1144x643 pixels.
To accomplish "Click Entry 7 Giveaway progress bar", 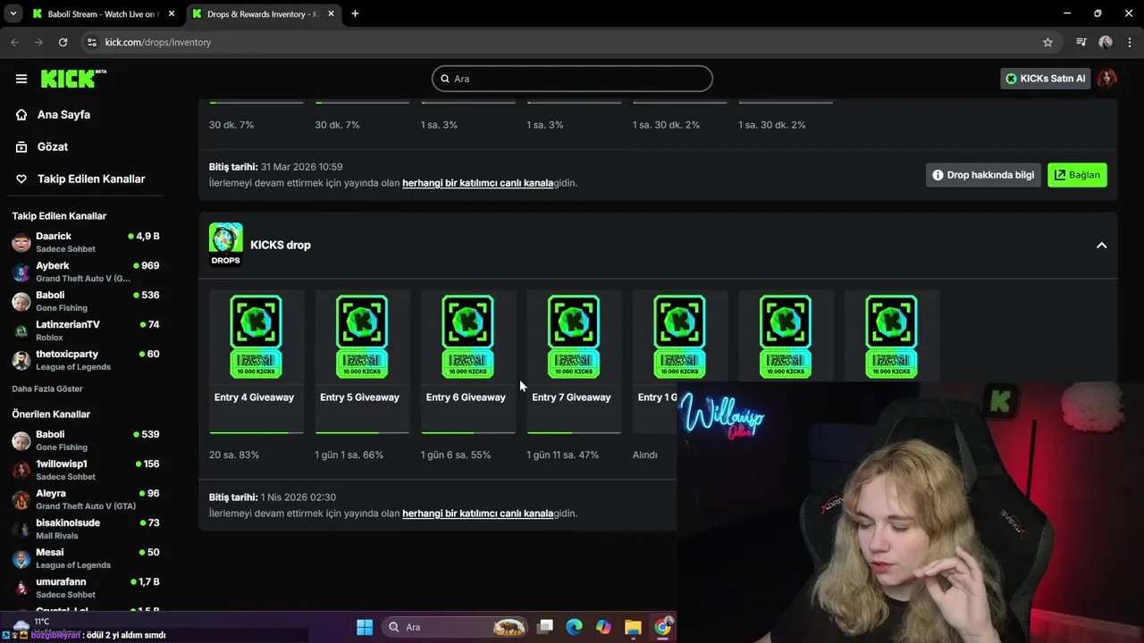I will [574, 432].
